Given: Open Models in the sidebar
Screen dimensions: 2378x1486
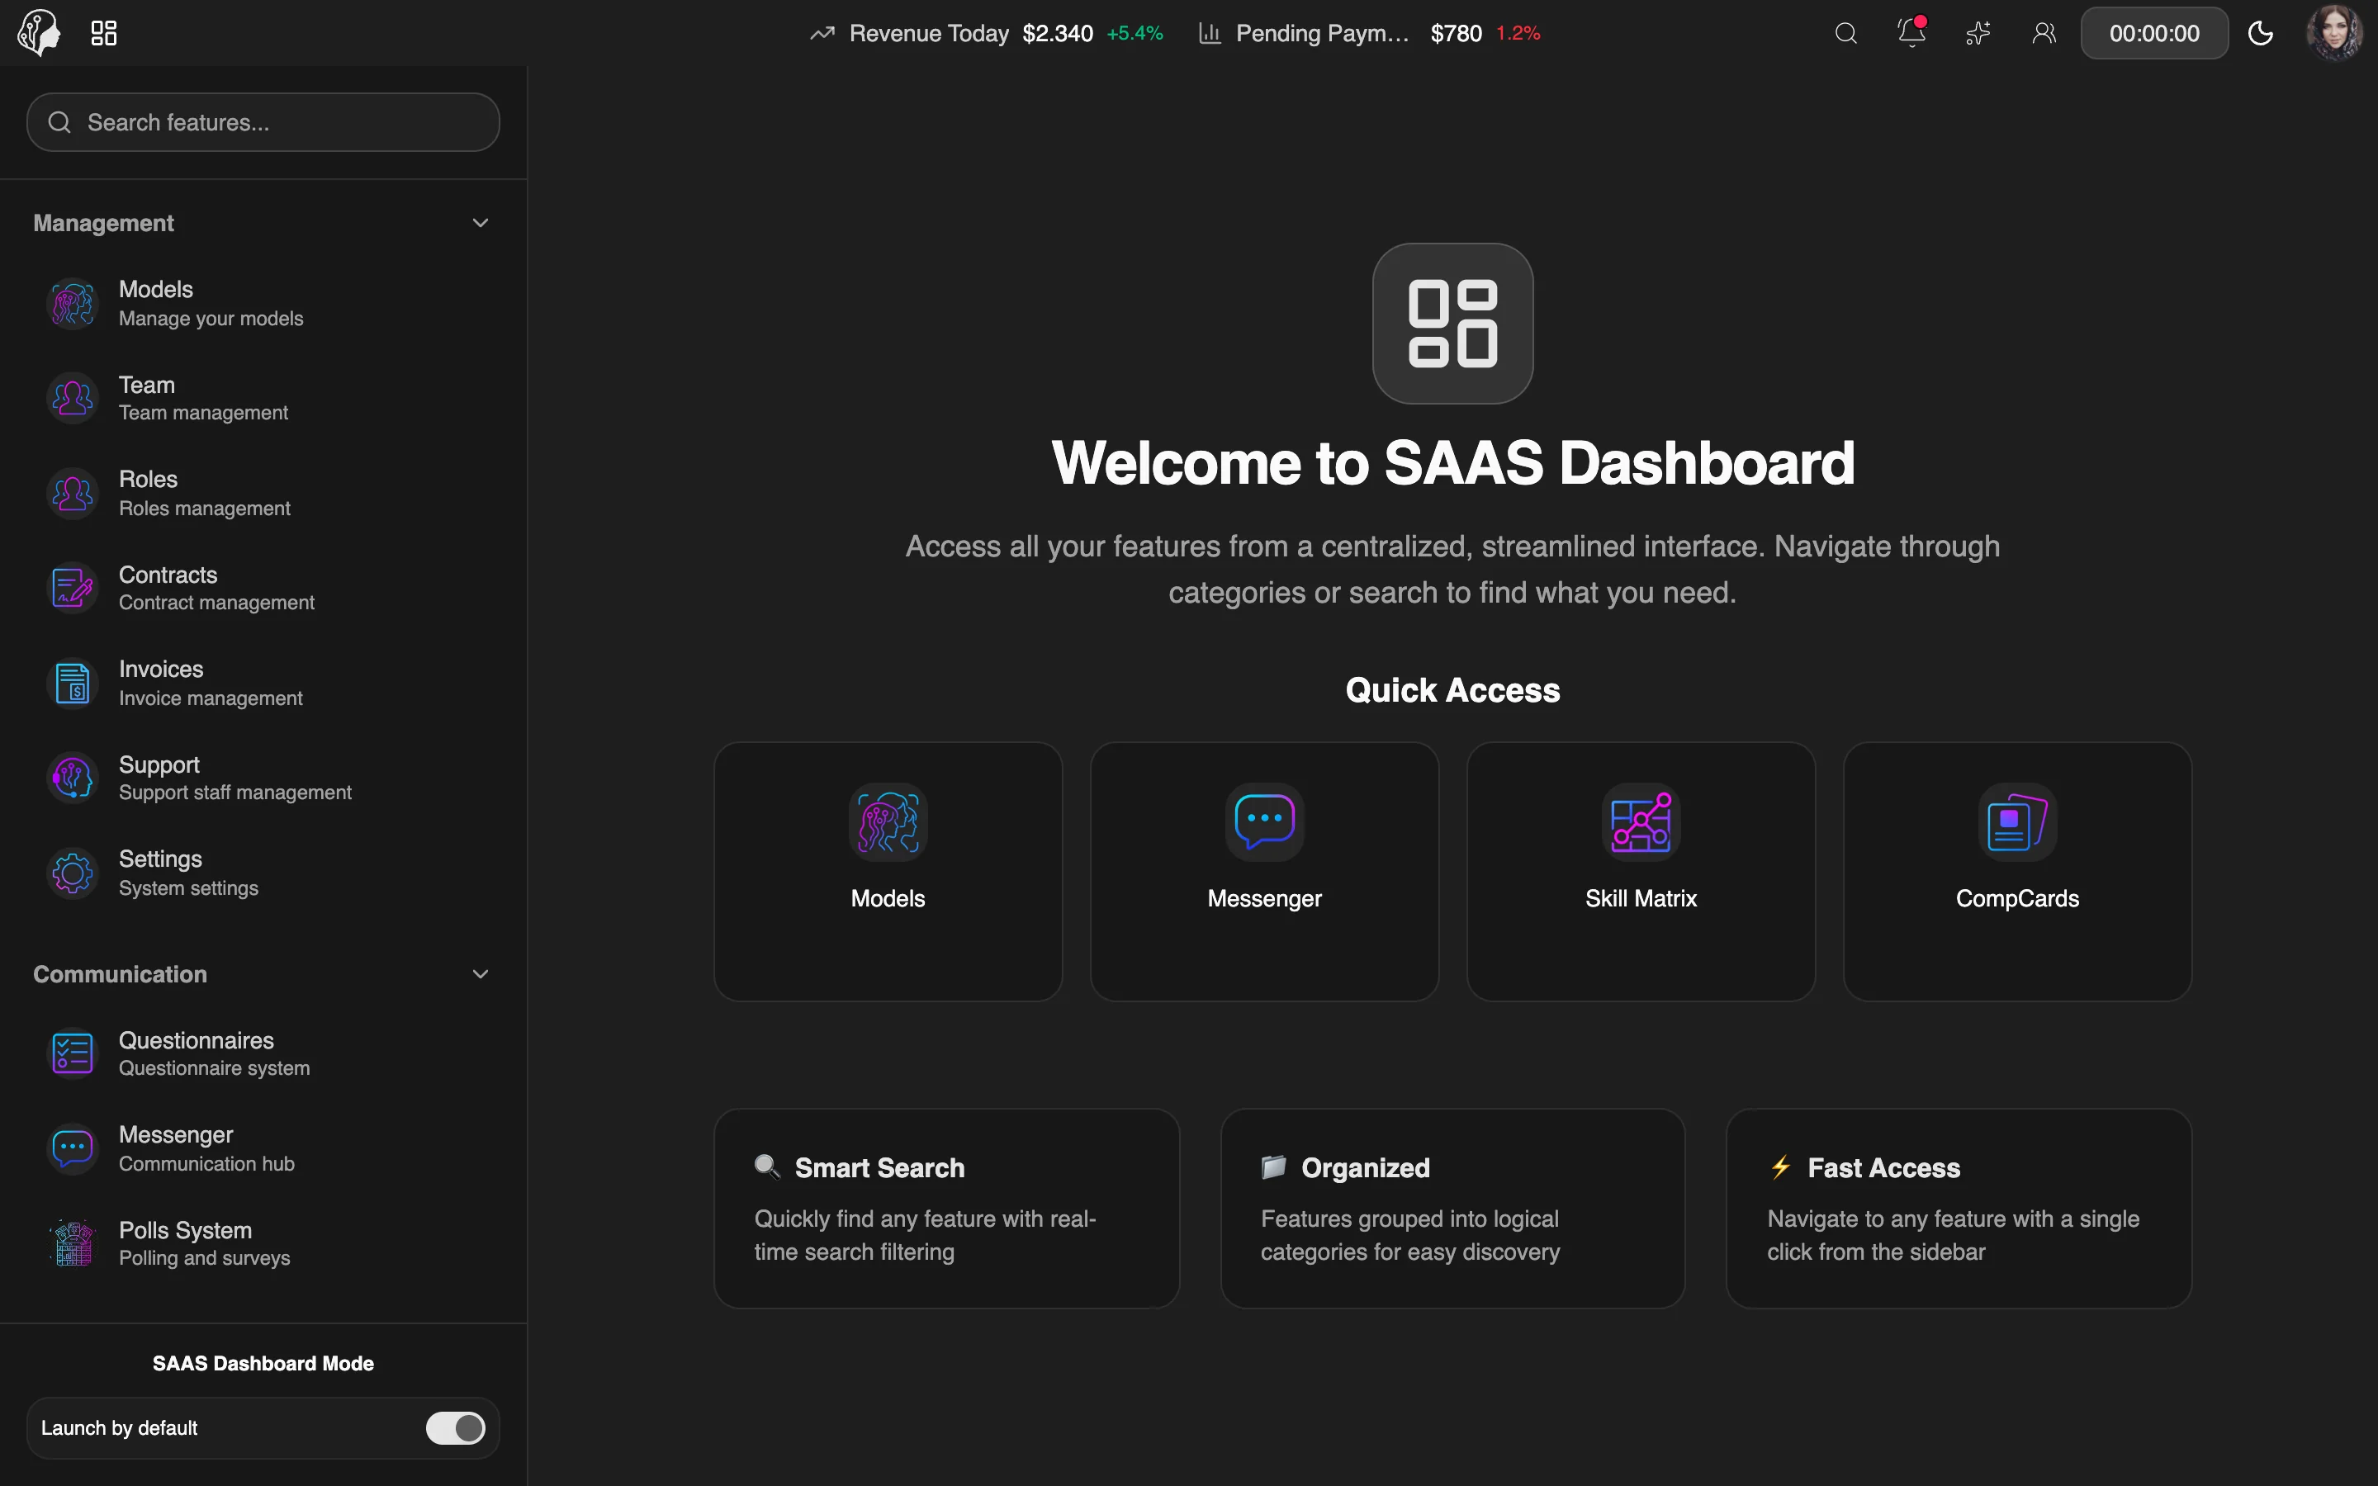Looking at the screenshot, I should pos(263,303).
